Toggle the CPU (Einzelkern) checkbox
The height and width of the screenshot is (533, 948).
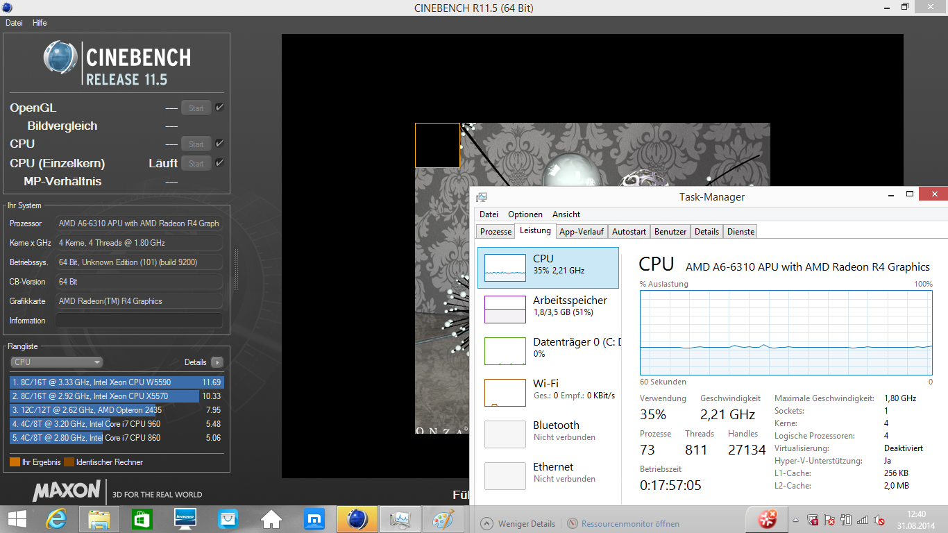pos(219,163)
